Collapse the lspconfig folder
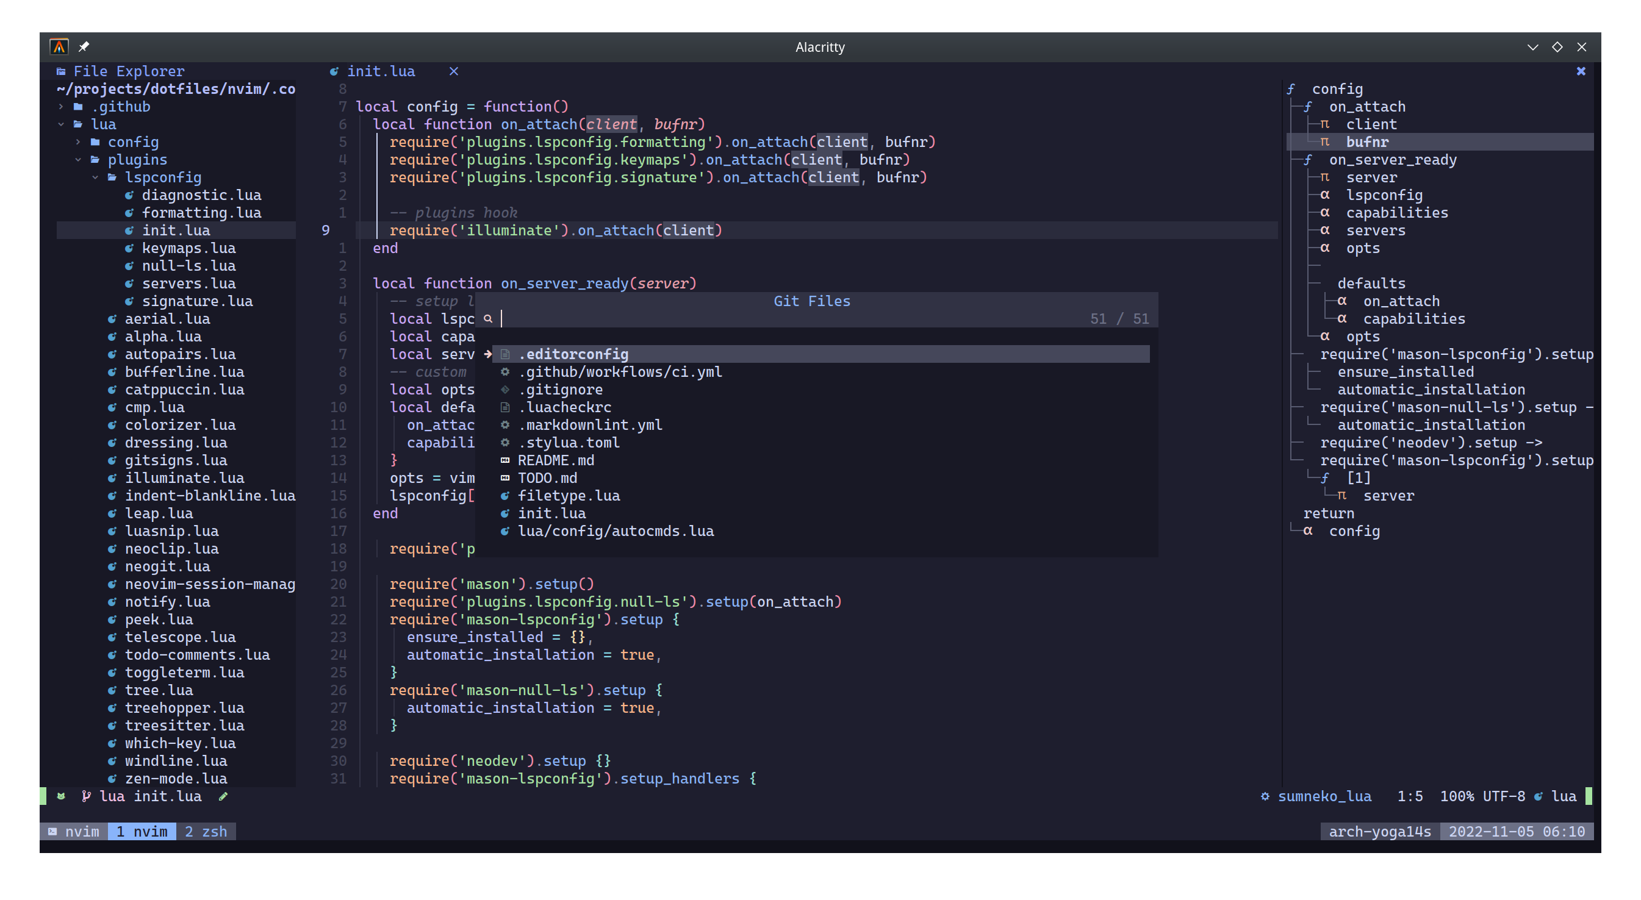The width and height of the screenshot is (1641, 900). (x=96, y=177)
